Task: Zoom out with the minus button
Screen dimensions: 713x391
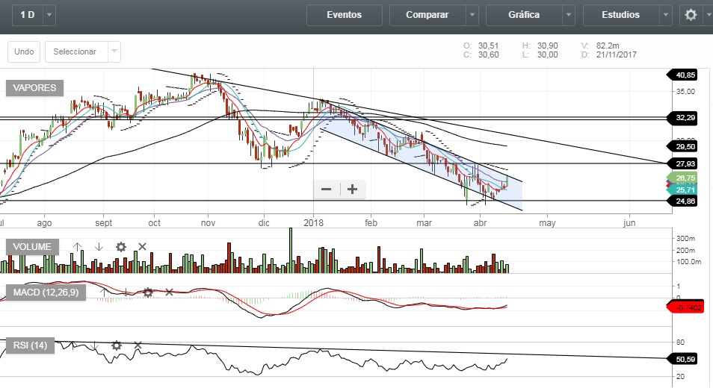Action: [327, 190]
